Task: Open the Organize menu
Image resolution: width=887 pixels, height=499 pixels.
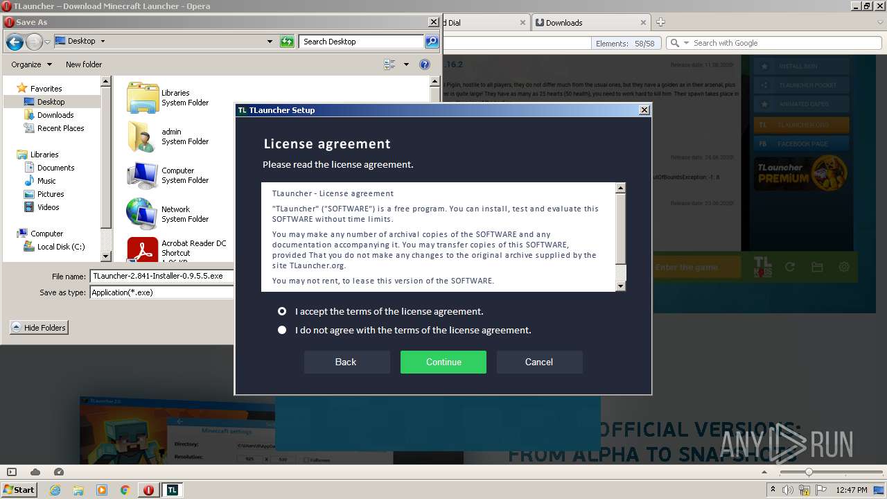Action: pyautogui.click(x=31, y=64)
